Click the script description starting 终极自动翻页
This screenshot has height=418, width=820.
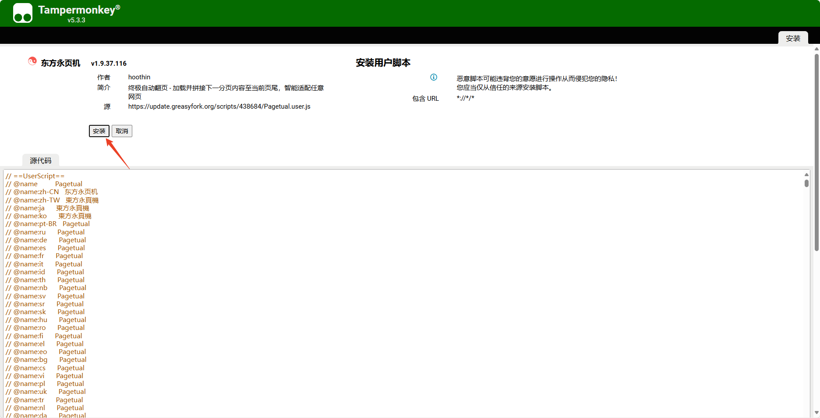226,92
